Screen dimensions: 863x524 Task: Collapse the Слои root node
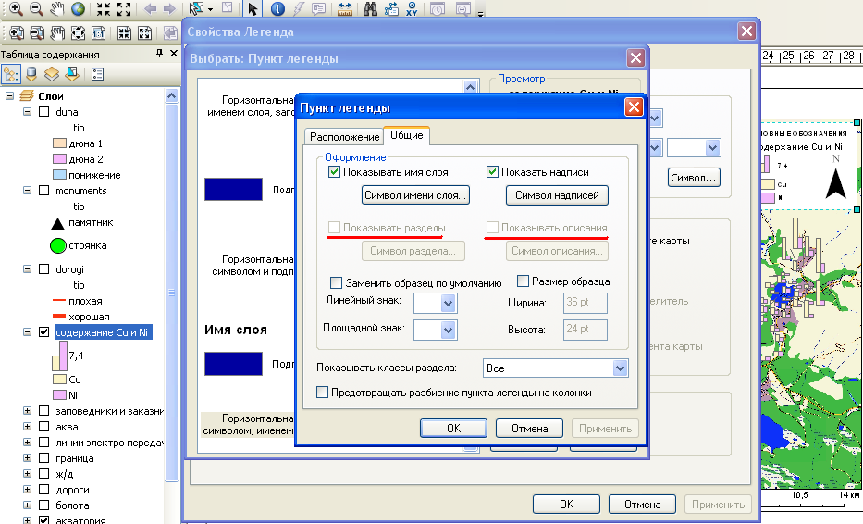click(x=9, y=96)
